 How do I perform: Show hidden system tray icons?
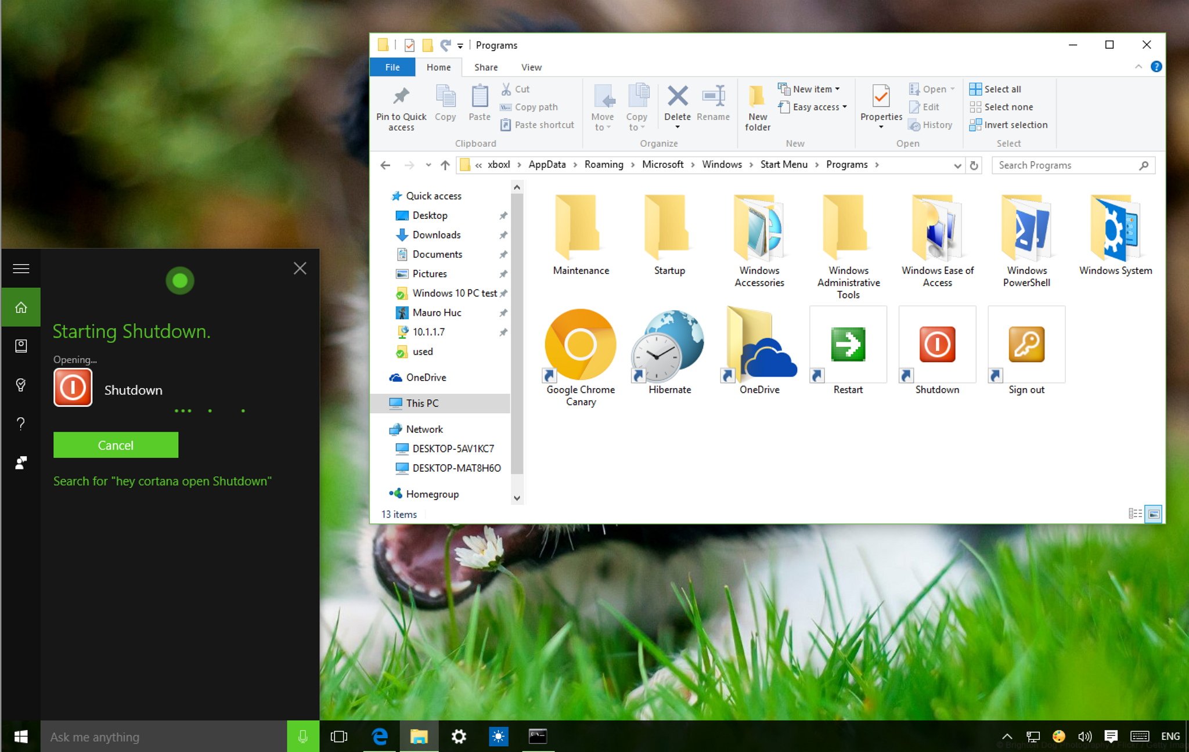[1007, 736]
